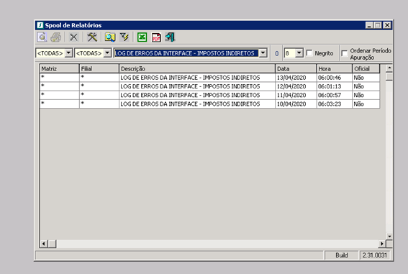Click the Hora column header

pos(335,68)
